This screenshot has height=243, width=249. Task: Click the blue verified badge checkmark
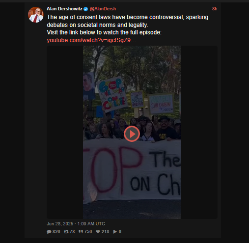point(86,9)
